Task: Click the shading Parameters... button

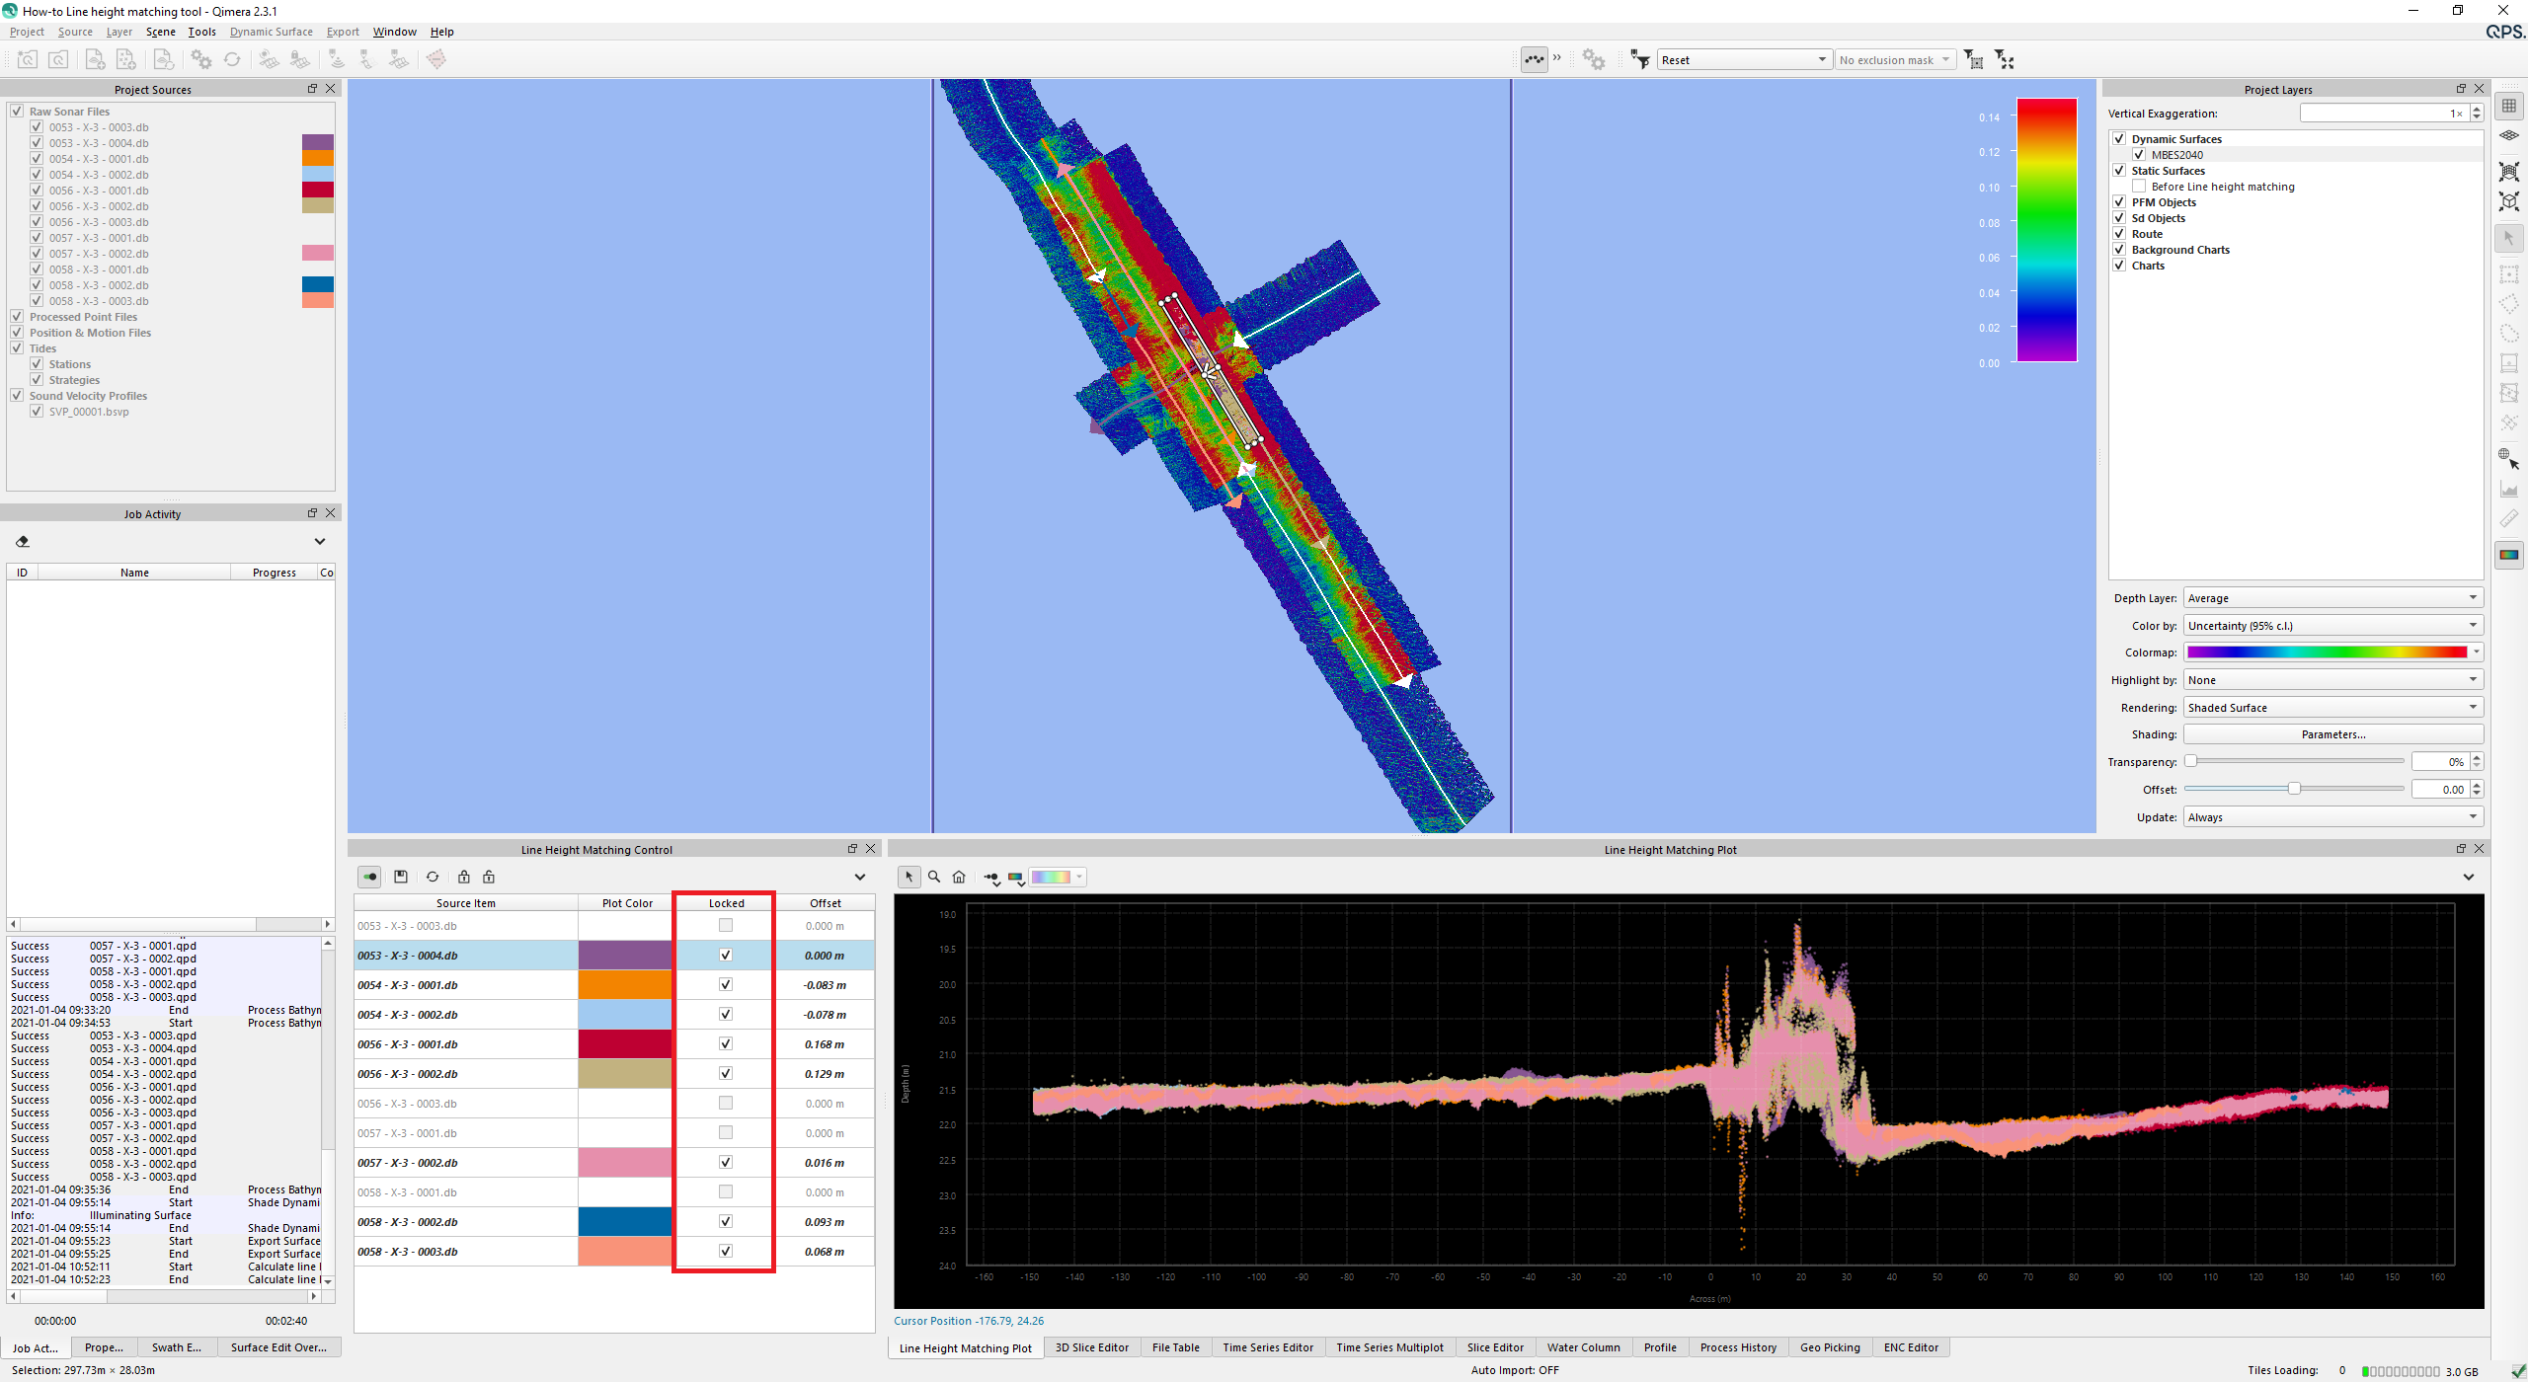Action: coord(2332,734)
